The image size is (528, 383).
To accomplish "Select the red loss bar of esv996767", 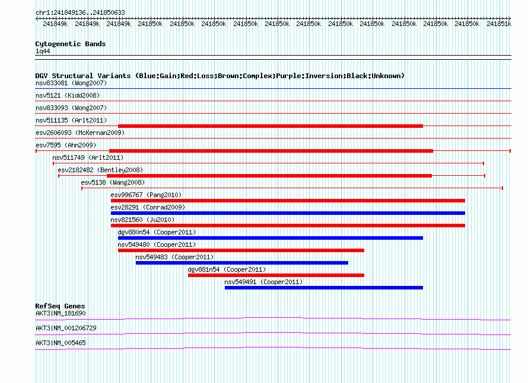I will (288, 201).
